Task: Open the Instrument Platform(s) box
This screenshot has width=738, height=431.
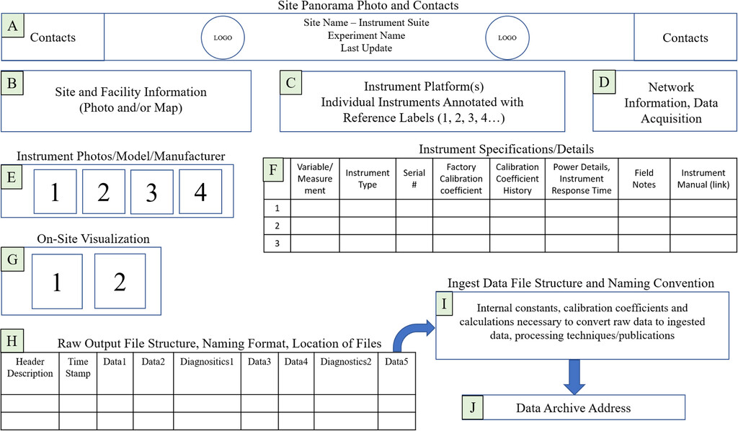Action: click(422, 101)
